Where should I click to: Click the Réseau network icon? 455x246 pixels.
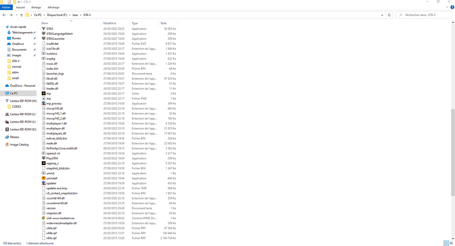(7, 137)
